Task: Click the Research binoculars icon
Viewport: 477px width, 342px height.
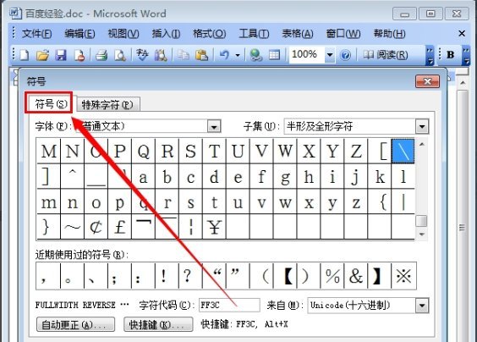Action: point(161,55)
